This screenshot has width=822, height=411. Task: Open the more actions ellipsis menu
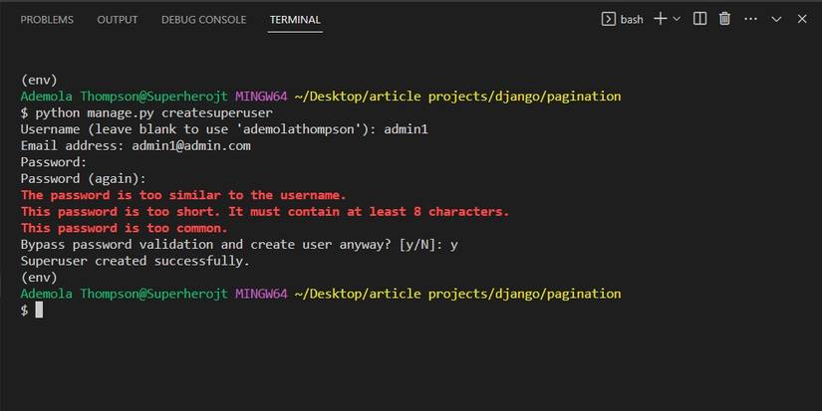click(750, 19)
